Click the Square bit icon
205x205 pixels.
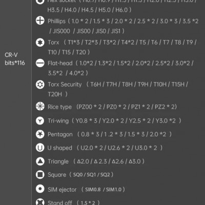40,175
